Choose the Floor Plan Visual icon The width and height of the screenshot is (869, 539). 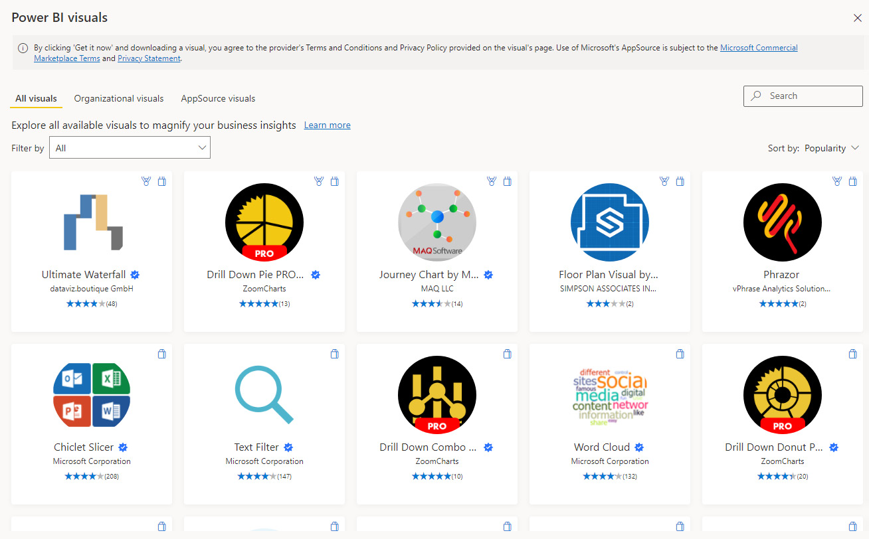(x=610, y=222)
